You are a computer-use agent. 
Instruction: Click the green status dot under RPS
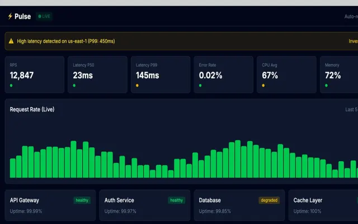[x=11, y=86]
